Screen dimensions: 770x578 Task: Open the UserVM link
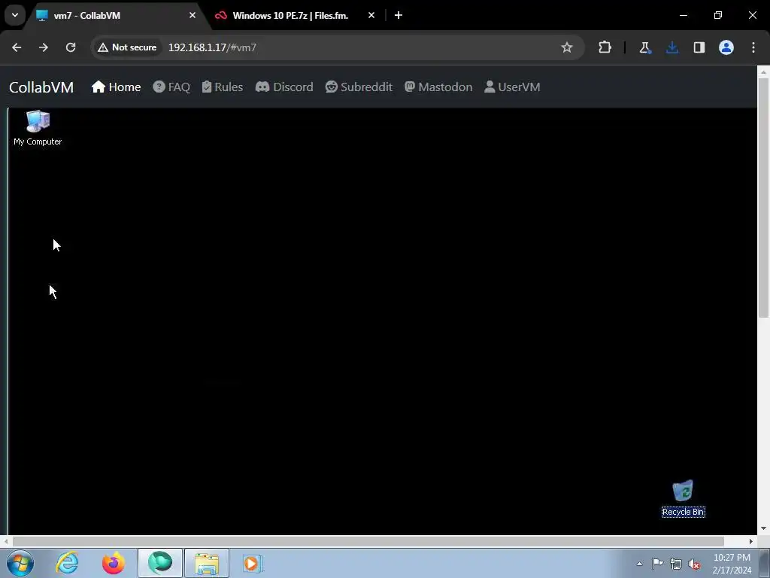point(512,87)
